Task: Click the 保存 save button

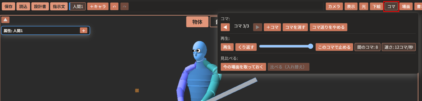Action: tap(8, 7)
